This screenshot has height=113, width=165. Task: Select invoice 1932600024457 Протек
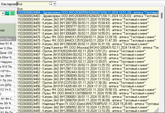[88, 83]
